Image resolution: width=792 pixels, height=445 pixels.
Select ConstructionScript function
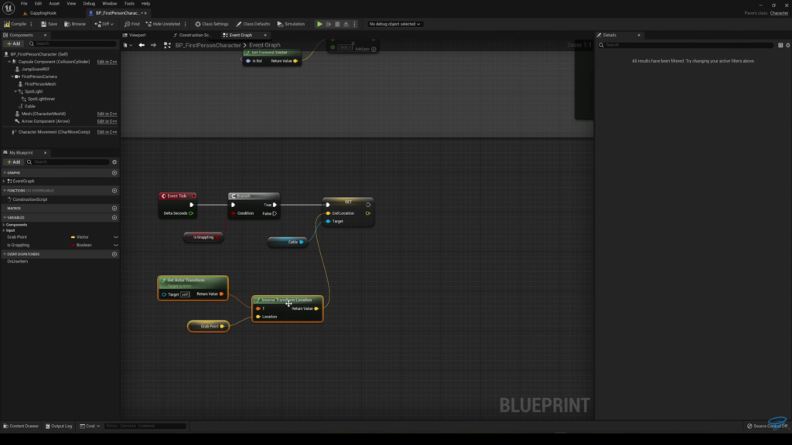pos(30,199)
